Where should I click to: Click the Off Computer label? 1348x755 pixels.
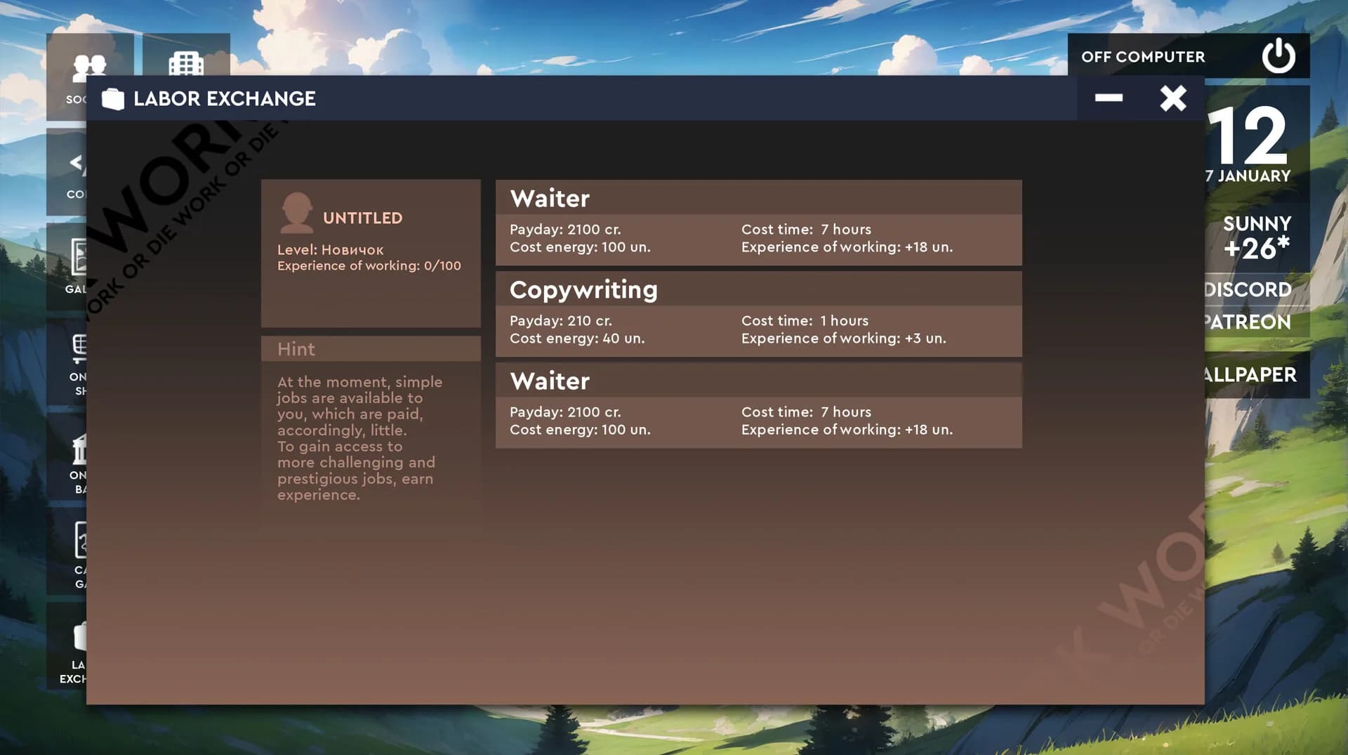tap(1143, 57)
